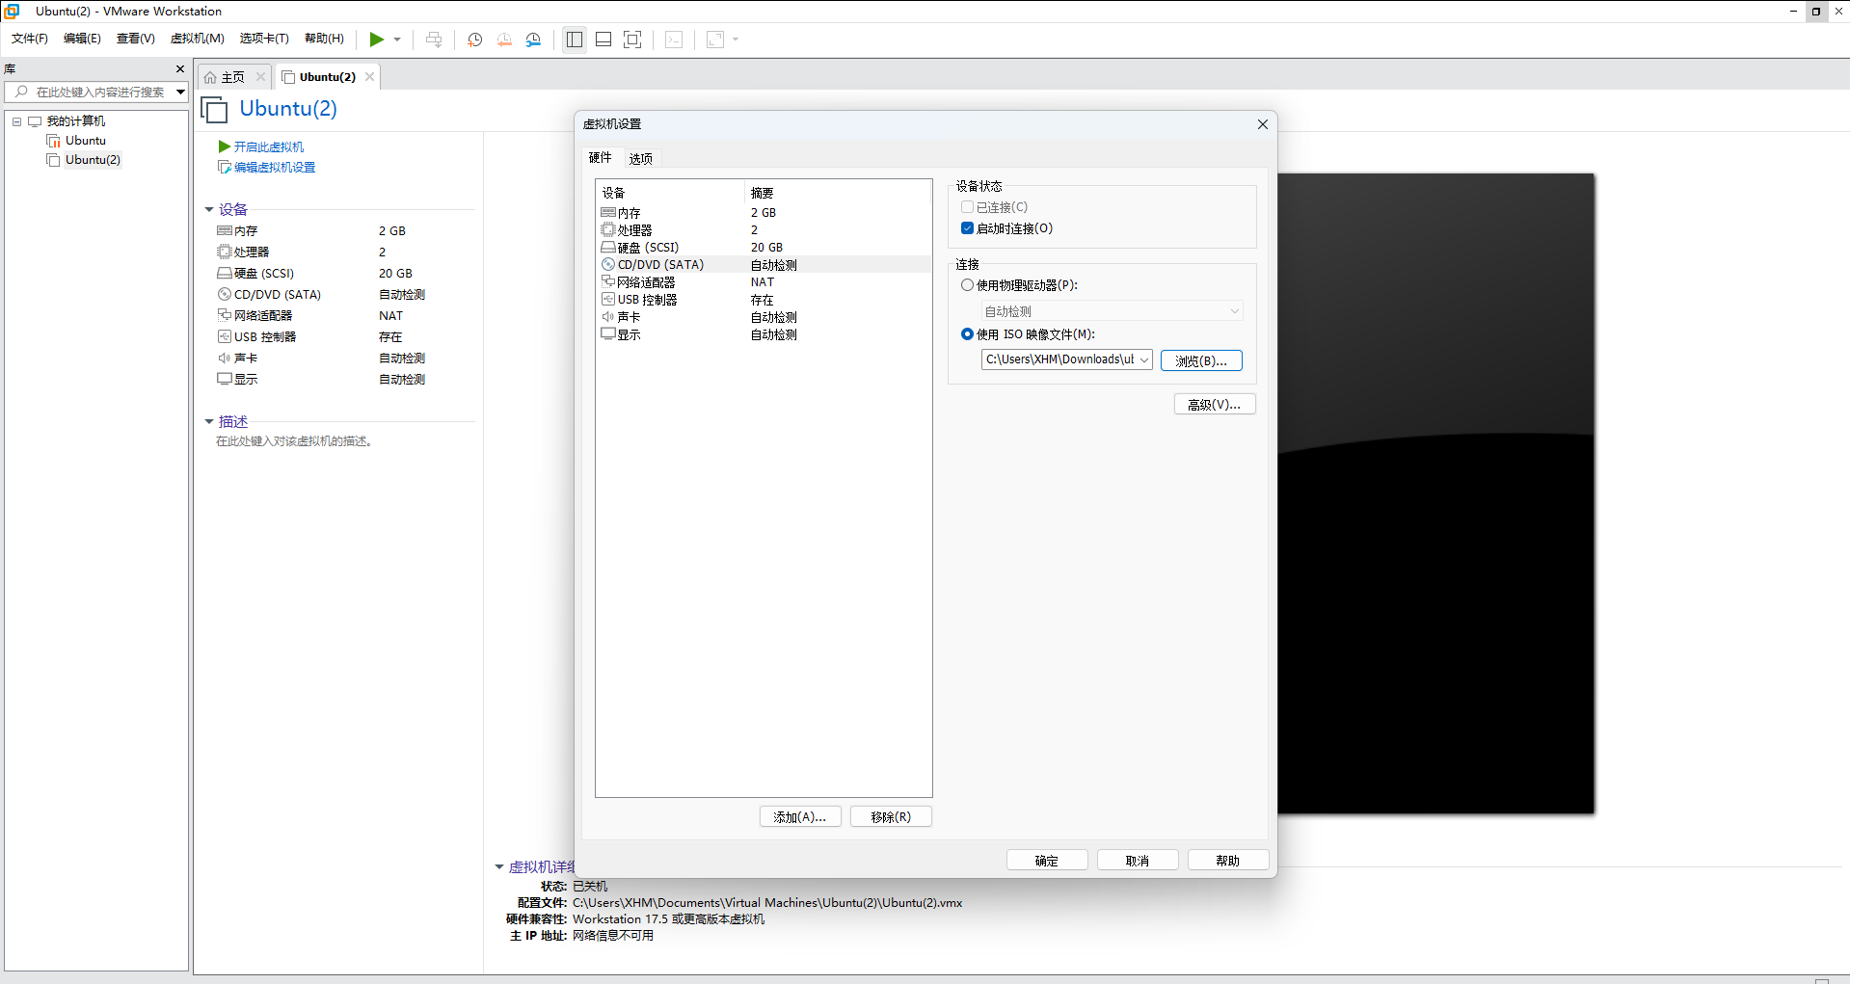
Task: Open the 查看(V) menu
Action: pos(136,39)
